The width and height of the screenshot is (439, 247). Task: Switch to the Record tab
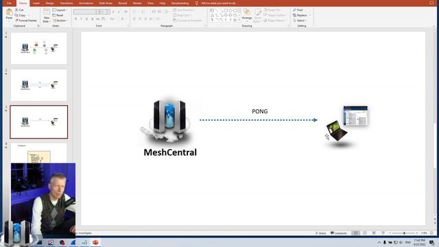122,3
